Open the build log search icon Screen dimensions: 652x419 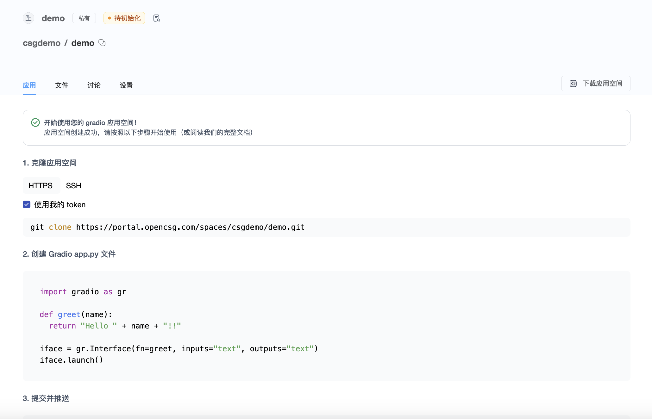coord(156,18)
